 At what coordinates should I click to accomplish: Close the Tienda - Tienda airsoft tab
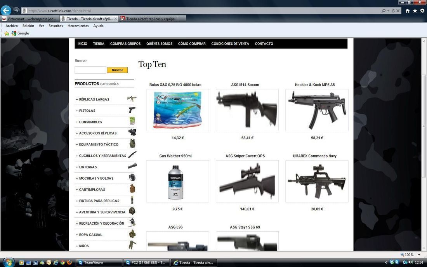point(115,19)
